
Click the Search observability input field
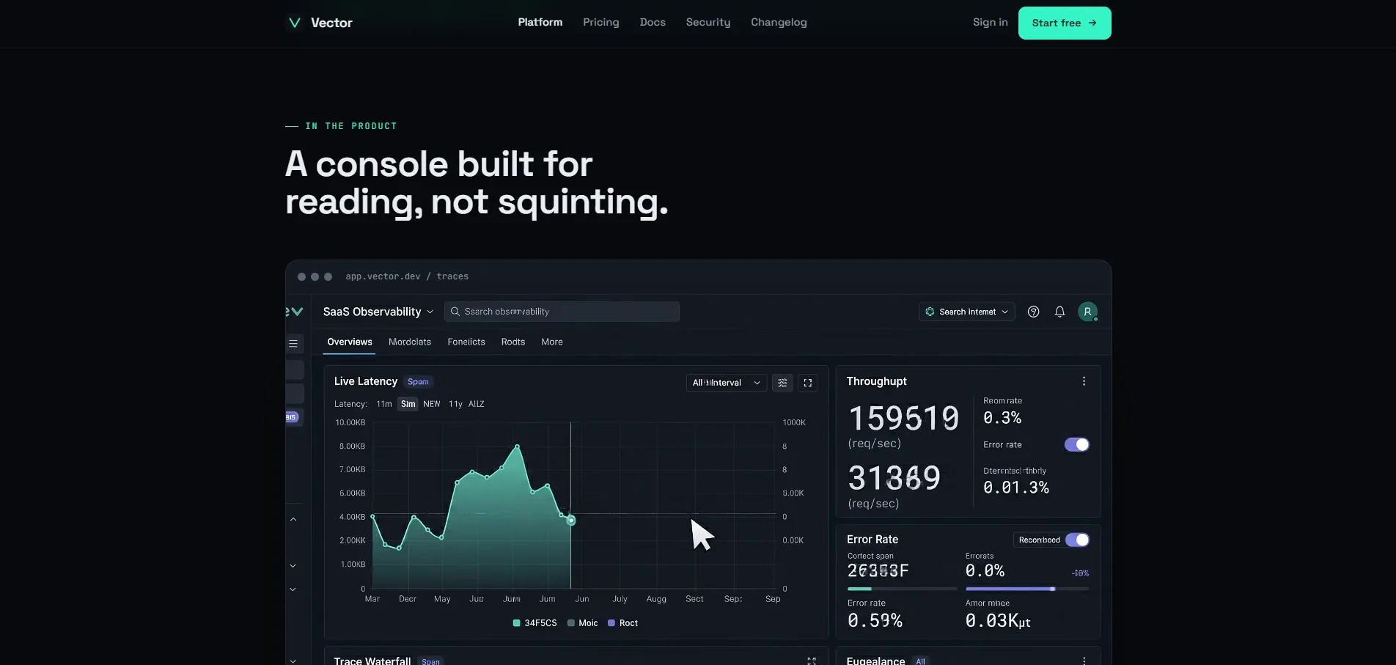pyautogui.click(x=562, y=312)
